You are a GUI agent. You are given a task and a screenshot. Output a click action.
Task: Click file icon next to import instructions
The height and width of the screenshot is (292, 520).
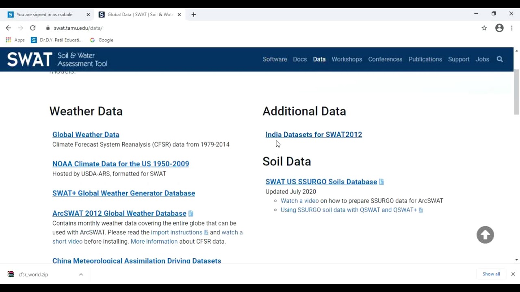click(x=206, y=232)
